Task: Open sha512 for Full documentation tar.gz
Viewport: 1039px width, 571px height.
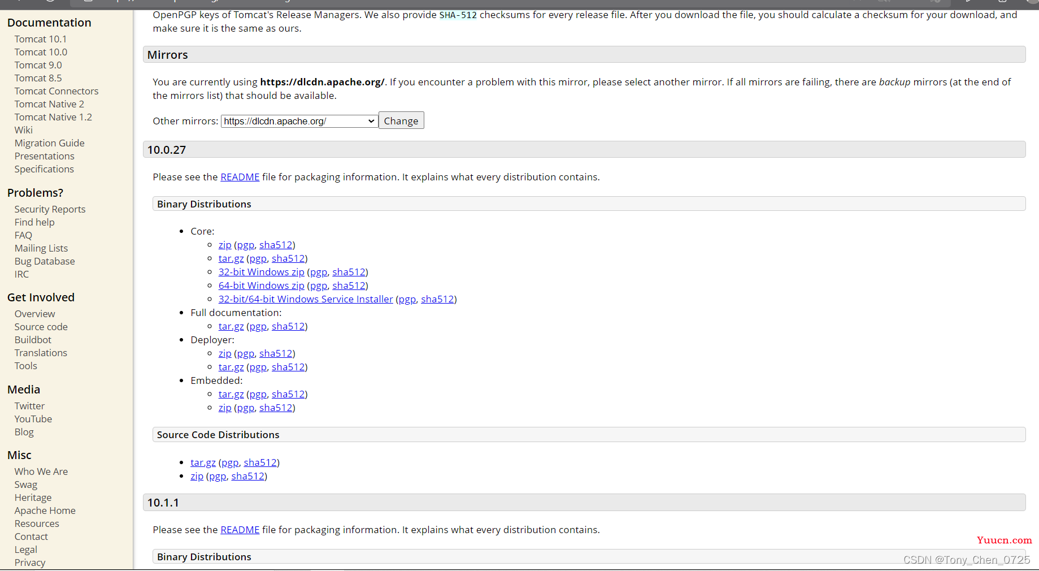Action: click(x=288, y=326)
